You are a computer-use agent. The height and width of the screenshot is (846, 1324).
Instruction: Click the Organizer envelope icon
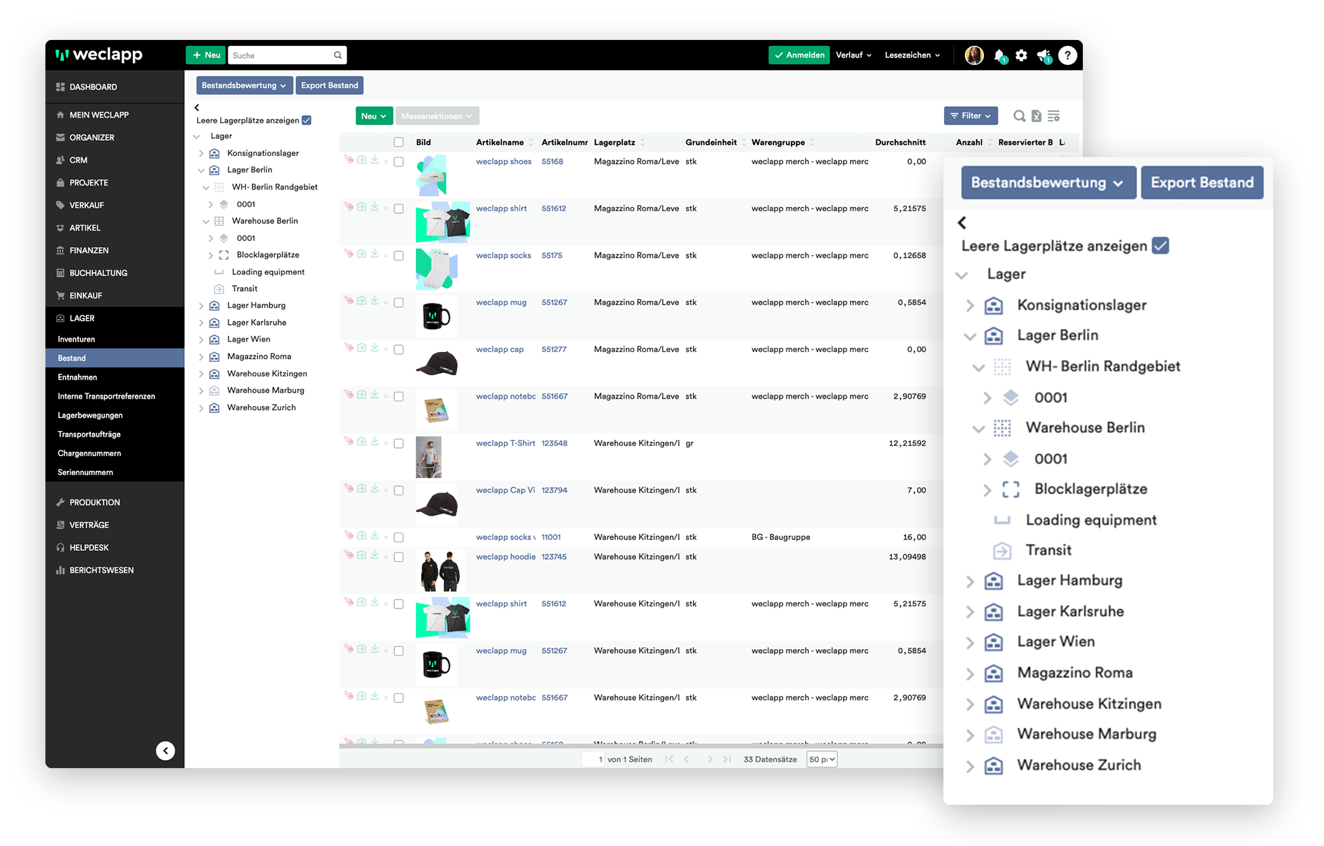click(60, 137)
